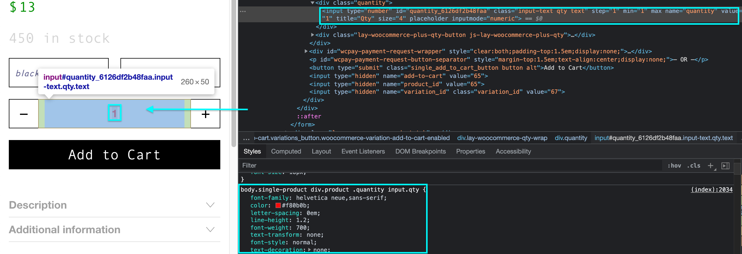Toggle the .cls classes button
Screen dimensions: 742x254
point(694,166)
